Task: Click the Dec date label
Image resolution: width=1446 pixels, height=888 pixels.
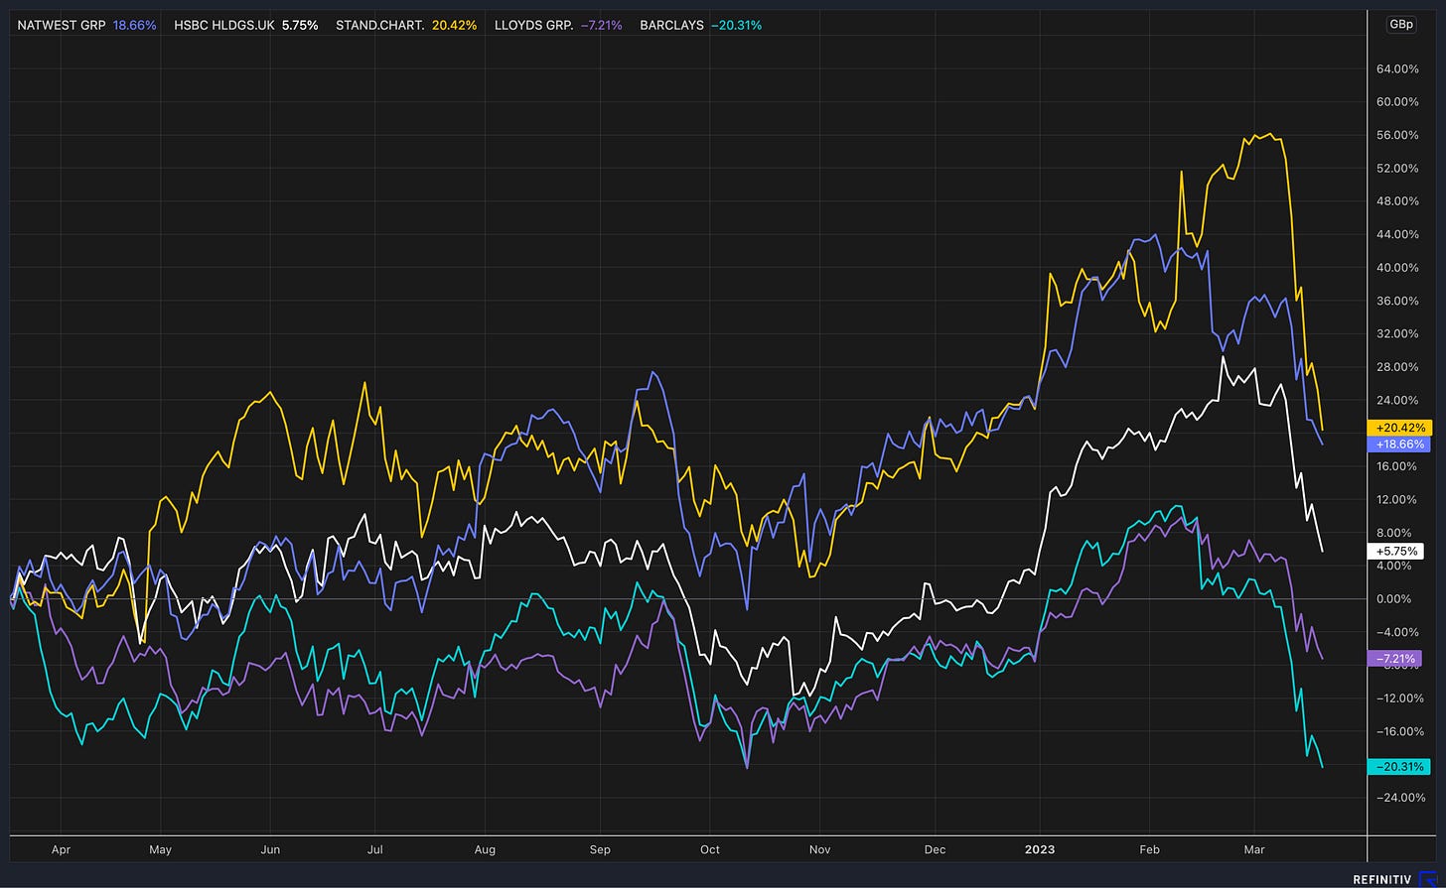Action: (935, 850)
